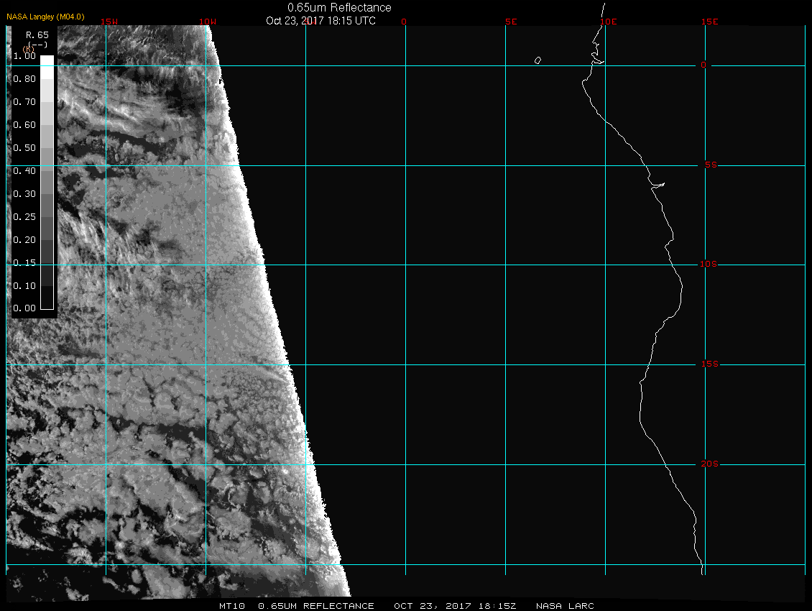This screenshot has width=812, height=611.
Task: Click the 10E longitude label
Action: point(608,22)
